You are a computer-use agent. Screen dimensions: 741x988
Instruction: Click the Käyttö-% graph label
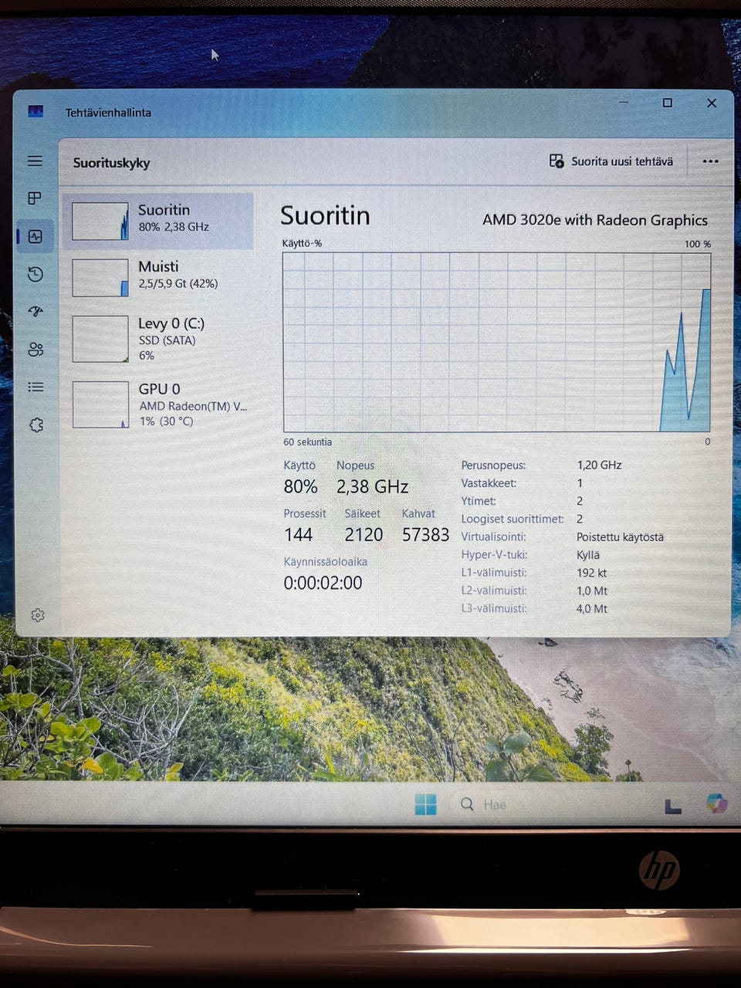point(302,243)
